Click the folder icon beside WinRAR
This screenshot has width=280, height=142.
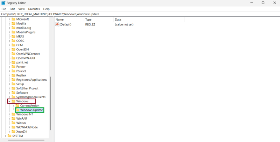pos(14,119)
